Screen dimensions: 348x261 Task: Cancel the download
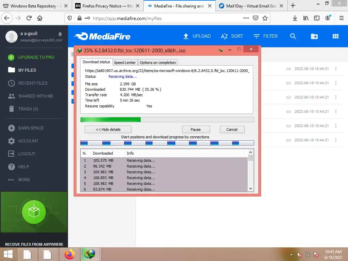(x=232, y=129)
